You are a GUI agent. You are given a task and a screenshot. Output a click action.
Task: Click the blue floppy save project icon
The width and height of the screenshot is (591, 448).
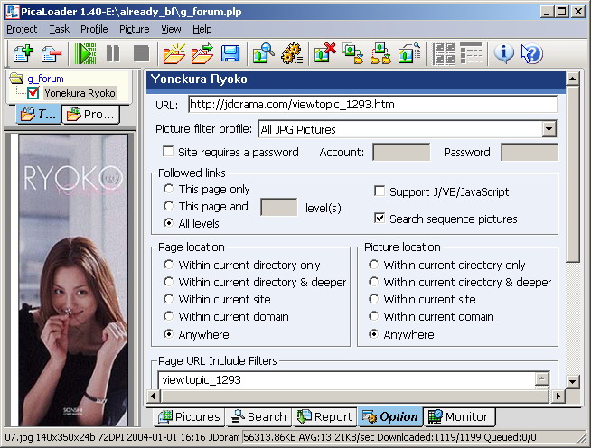230,53
